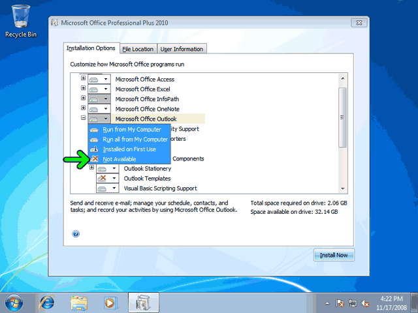Screen dimensions: 418x313
Task: Expand the Microsoft Office Access node
Action: coord(83,78)
